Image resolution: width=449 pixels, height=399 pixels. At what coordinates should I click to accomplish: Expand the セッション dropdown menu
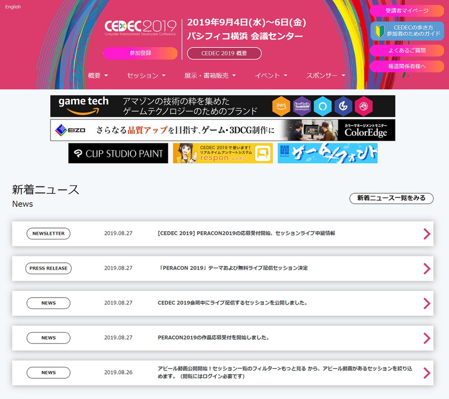pyautogui.click(x=146, y=75)
